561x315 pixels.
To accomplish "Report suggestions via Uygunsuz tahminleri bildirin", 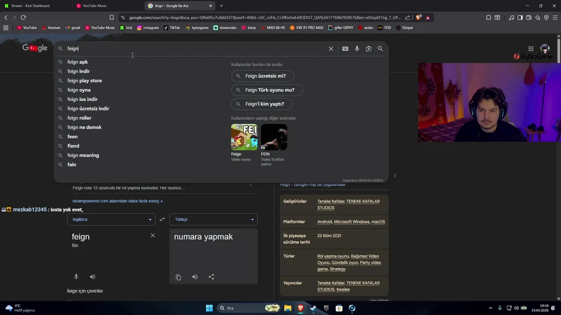I will tap(363, 180).
